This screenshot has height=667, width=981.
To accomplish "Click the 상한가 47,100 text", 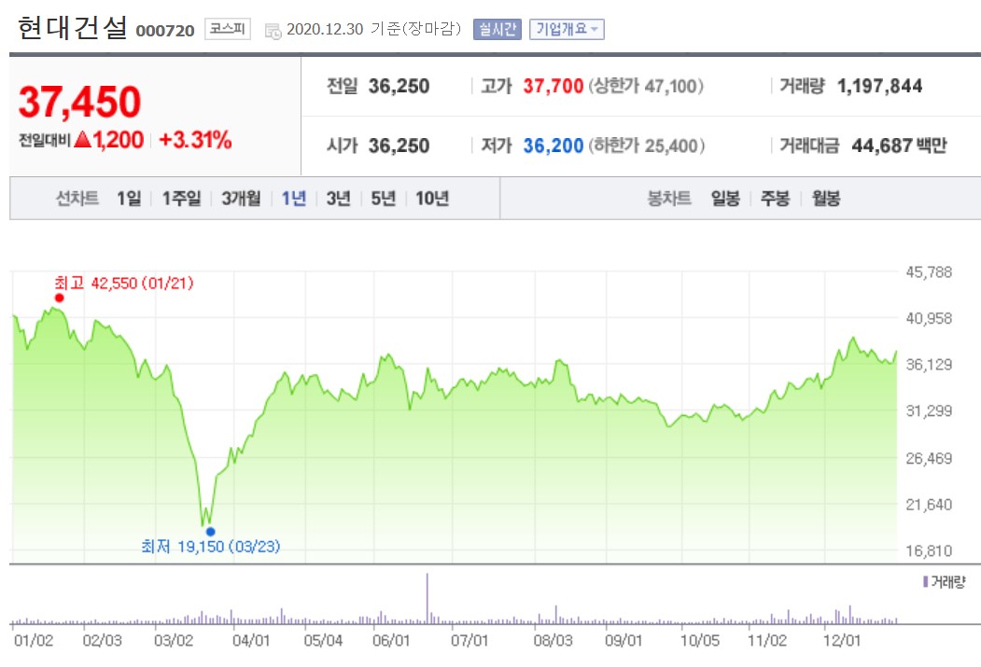I will click(646, 86).
